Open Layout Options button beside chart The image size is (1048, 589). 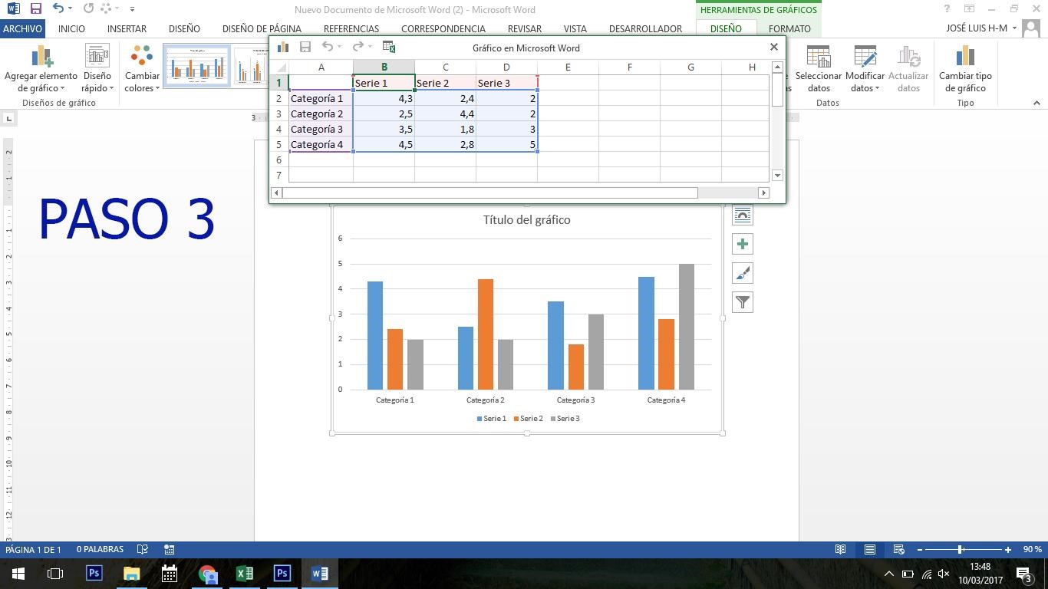(x=743, y=215)
